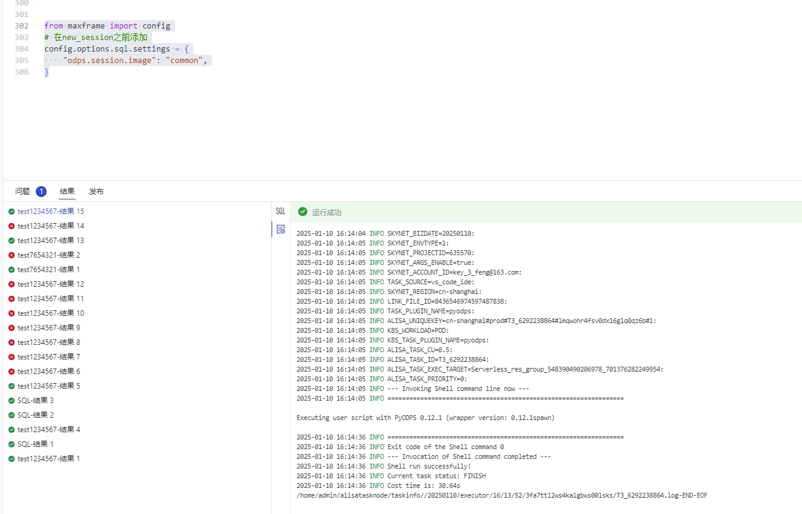Image resolution: width=802 pixels, height=514 pixels.
Task: Click log line ALISA_TASK_ID=T3_6292238864
Action: point(393,359)
